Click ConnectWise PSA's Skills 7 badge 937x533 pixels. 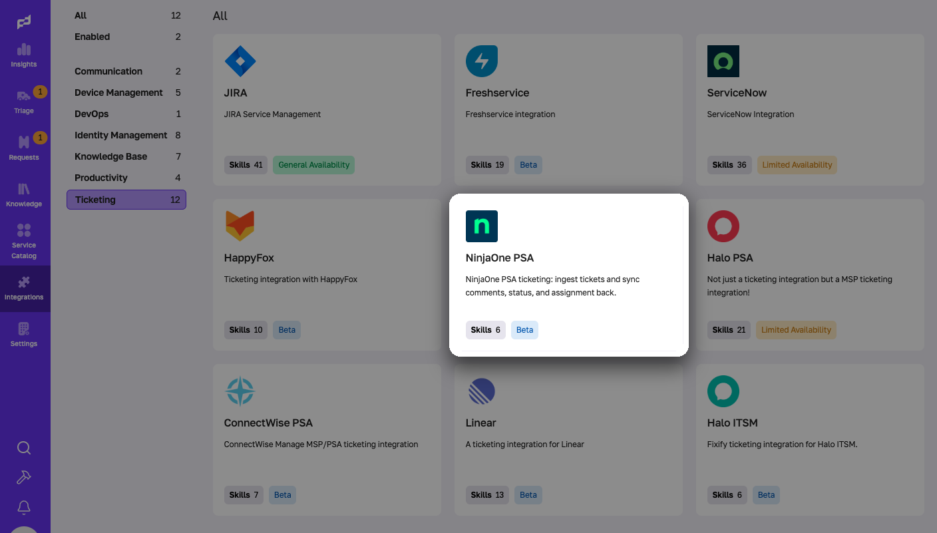(x=244, y=495)
